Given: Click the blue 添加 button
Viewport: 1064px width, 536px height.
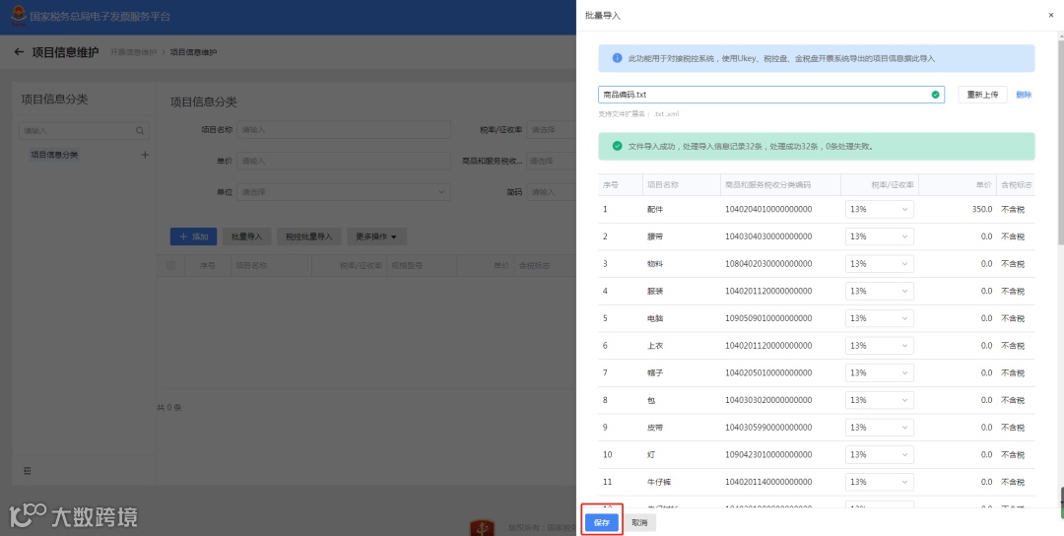Looking at the screenshot, I should (193, 236).
